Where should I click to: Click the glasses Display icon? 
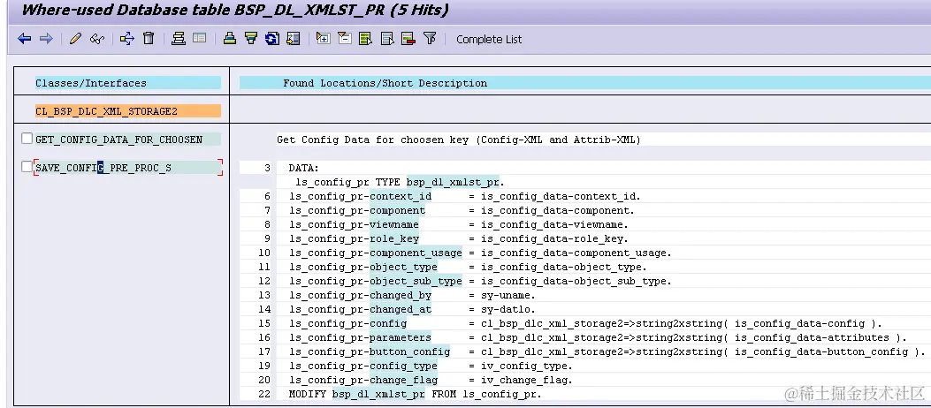pyautogui.click(x=96, y=39)
